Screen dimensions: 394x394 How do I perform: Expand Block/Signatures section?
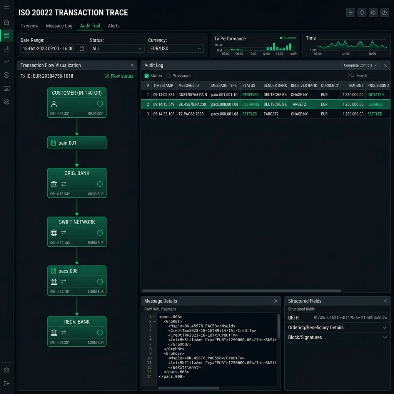337,337
